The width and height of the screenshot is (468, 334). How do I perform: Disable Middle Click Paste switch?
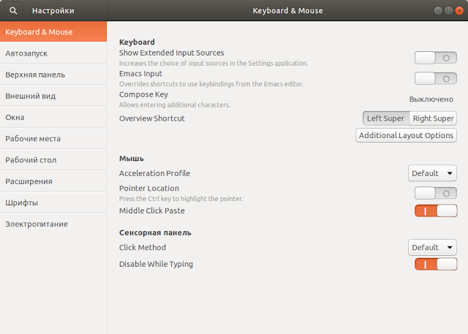tap(436, 210)
